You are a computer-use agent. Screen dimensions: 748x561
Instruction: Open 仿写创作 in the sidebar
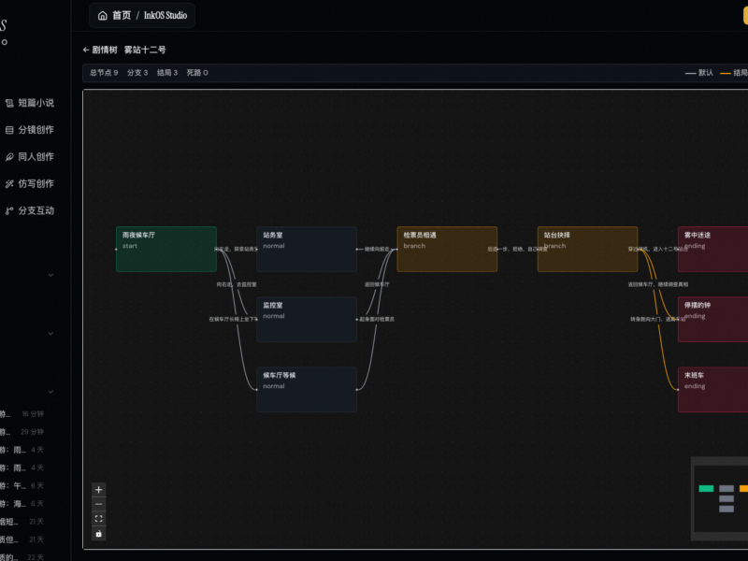coord(30,183)
